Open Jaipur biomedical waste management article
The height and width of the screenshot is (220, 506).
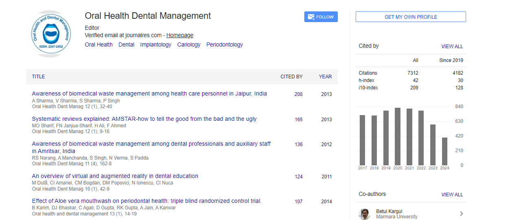click(x=150, y=93)
